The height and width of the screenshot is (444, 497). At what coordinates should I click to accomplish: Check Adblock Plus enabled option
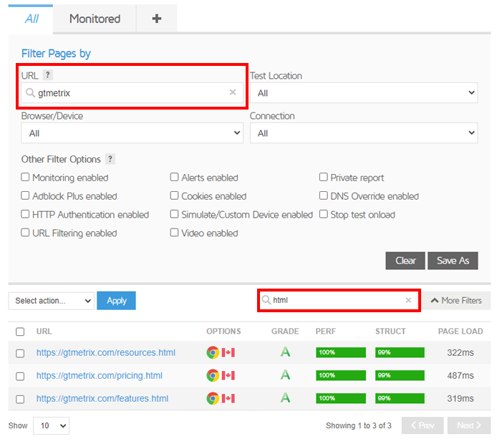click(x=25, y=196)
